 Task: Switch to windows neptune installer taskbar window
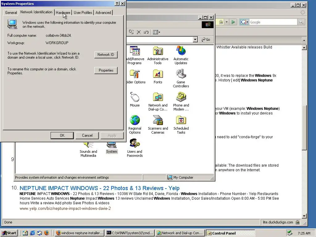pos(80,233)
